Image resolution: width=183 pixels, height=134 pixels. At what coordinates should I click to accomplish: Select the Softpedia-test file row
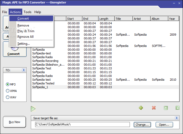(x=105, y=53)
